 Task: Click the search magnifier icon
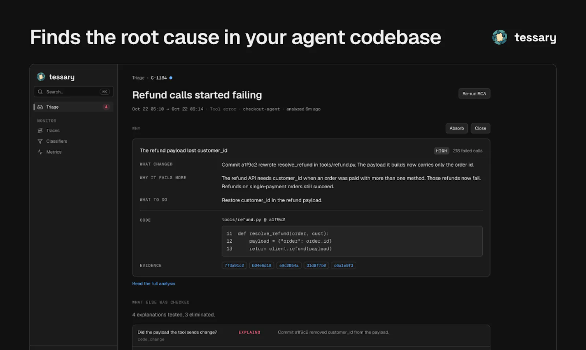pos(40,92)
